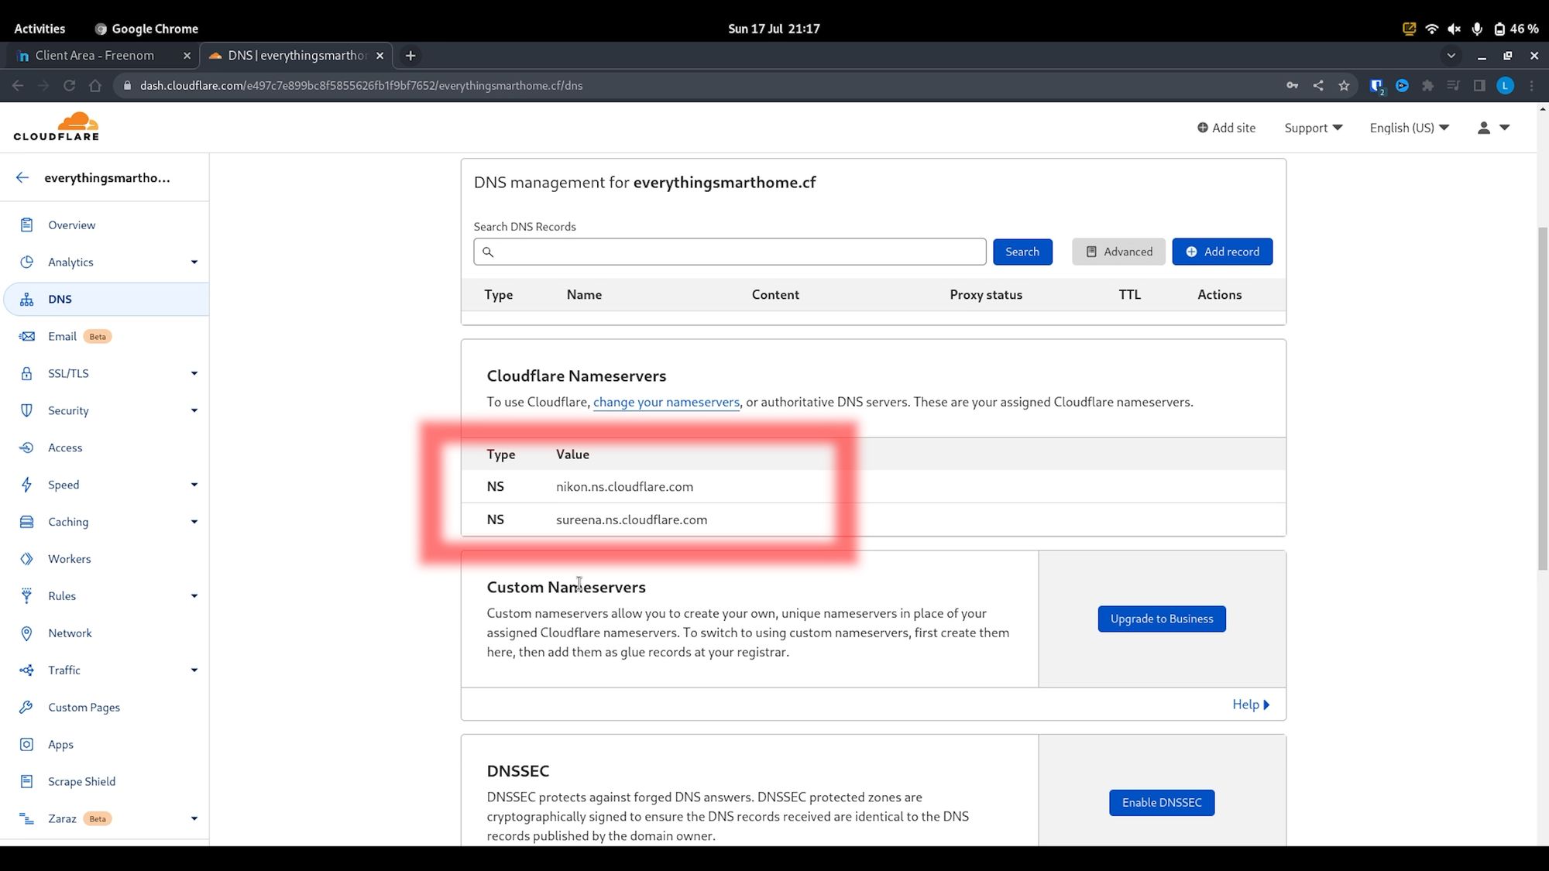
Task: Click the Rules funnel icon
Action: point(26,596)
